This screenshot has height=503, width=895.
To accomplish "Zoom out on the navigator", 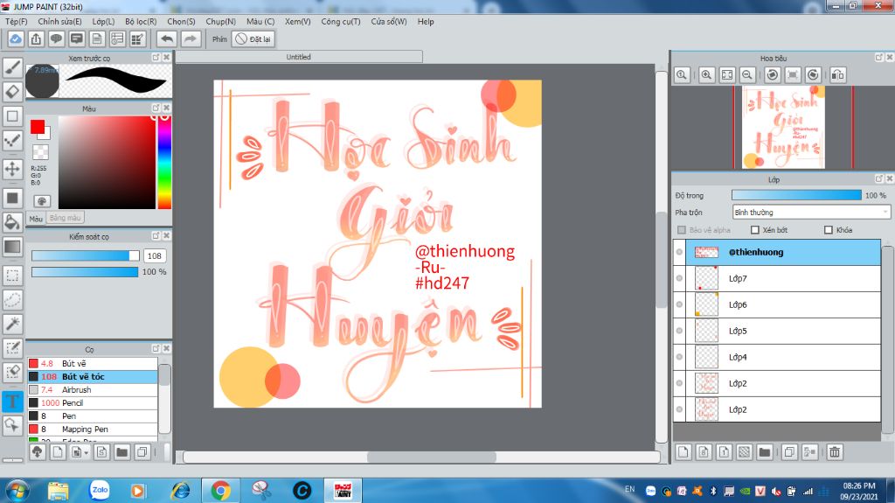I will (x=747, y=75).
